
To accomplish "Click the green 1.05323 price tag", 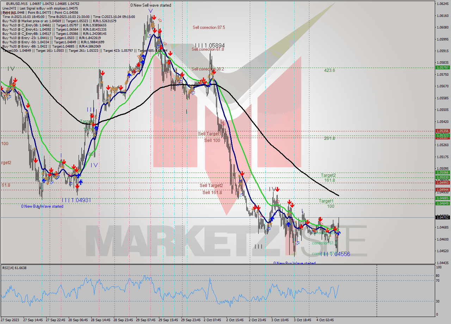I will coord(442,135).
